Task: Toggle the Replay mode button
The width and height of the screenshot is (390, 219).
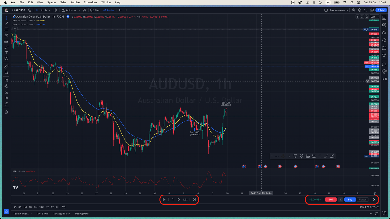Action: [x=109, y=10]
